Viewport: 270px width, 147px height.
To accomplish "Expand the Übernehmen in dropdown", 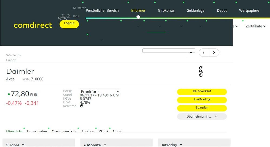I will [202, 117].
